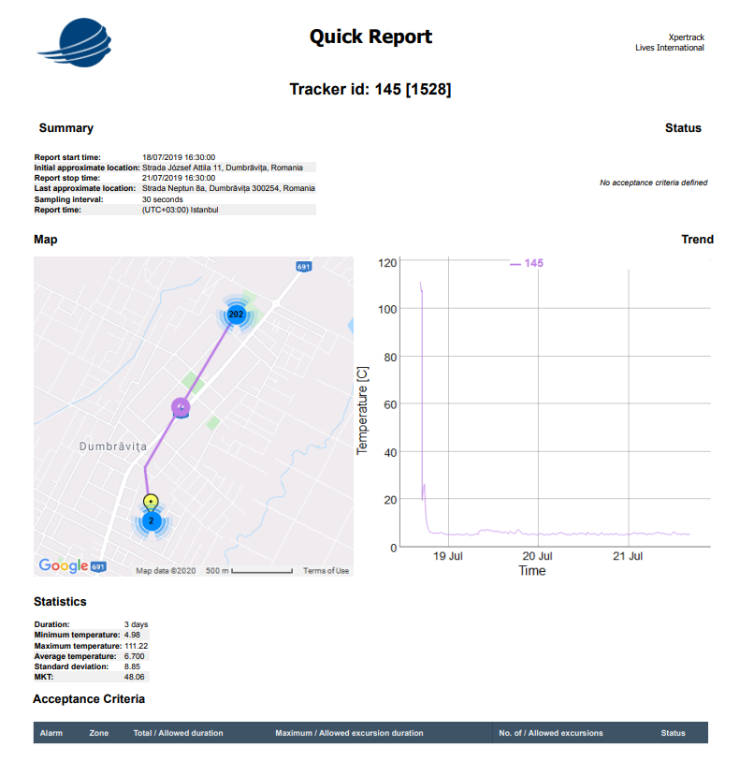Viewport: 740px width, 776px height.
Task: Select the yellow pin marker on the map
Action: 152,502
